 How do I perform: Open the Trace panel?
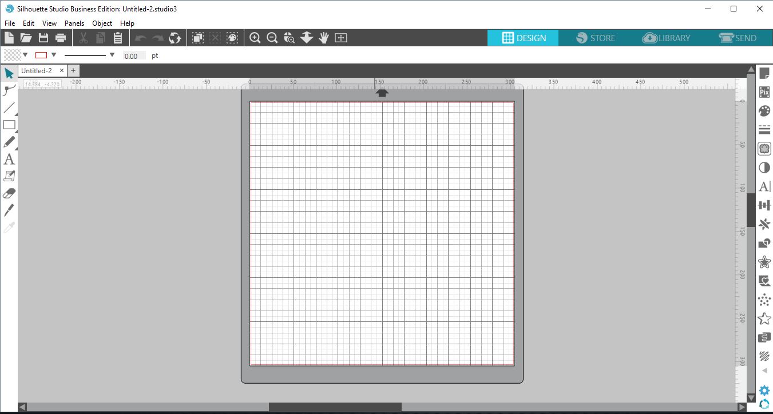pos(764,149)
